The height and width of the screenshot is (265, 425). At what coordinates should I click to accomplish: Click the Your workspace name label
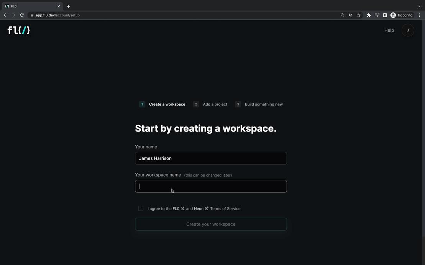pyautogui.click(x=158, y=175)
